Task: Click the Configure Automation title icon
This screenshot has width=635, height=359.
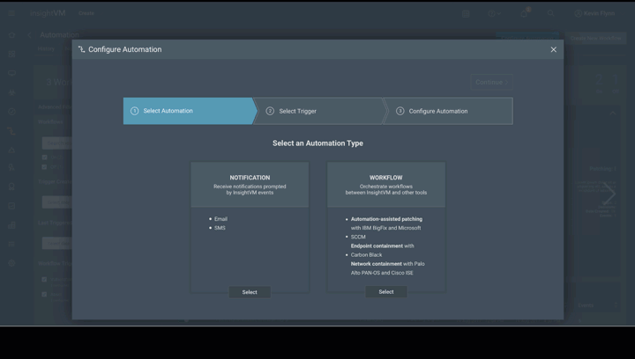Action: coord(81,49)
